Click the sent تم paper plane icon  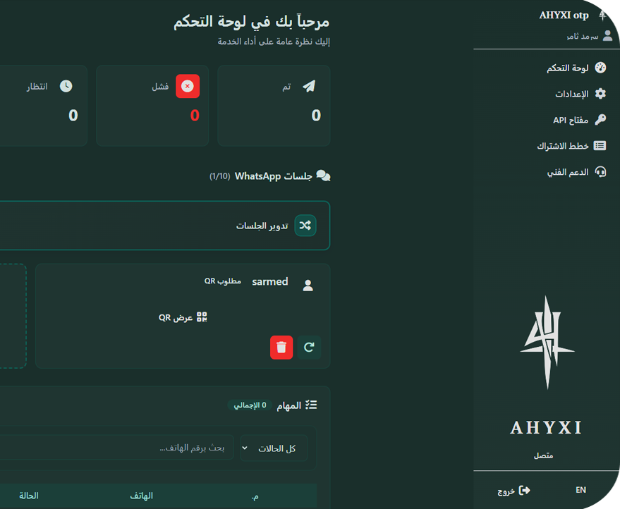tap(309, 86)
